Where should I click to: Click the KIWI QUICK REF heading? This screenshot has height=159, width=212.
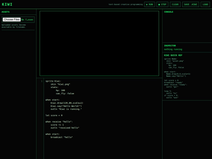(x=173, y=55)
